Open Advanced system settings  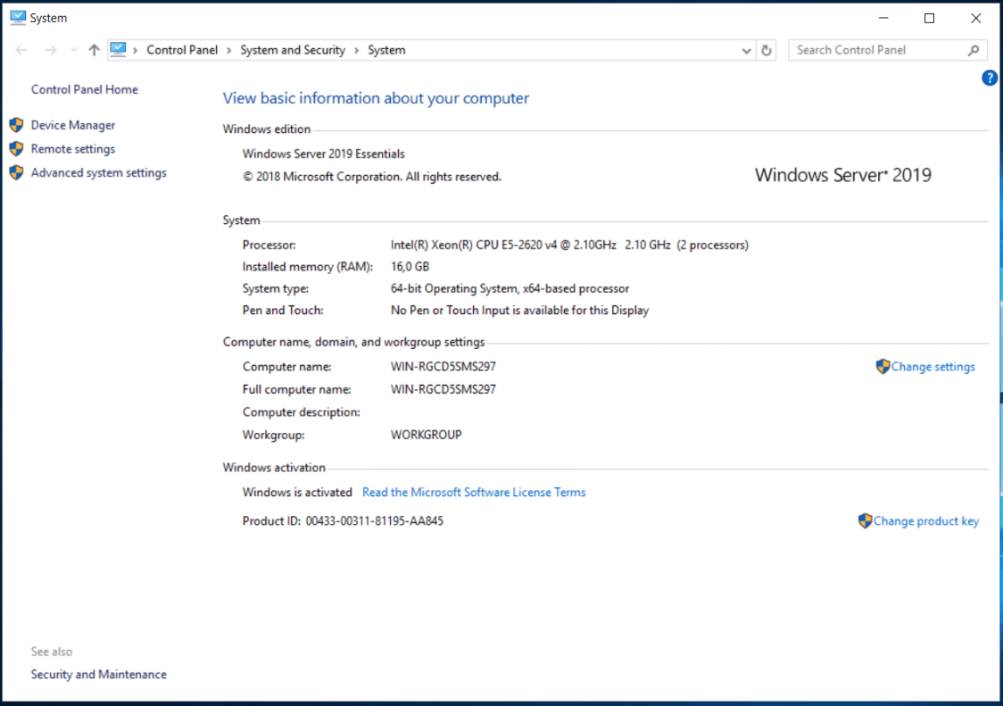[x=98, y=173]
